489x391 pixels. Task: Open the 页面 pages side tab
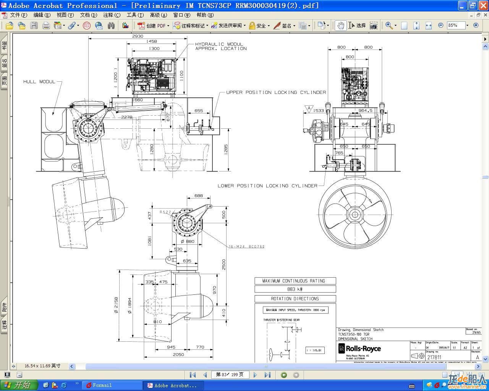(x=4, y=81)
